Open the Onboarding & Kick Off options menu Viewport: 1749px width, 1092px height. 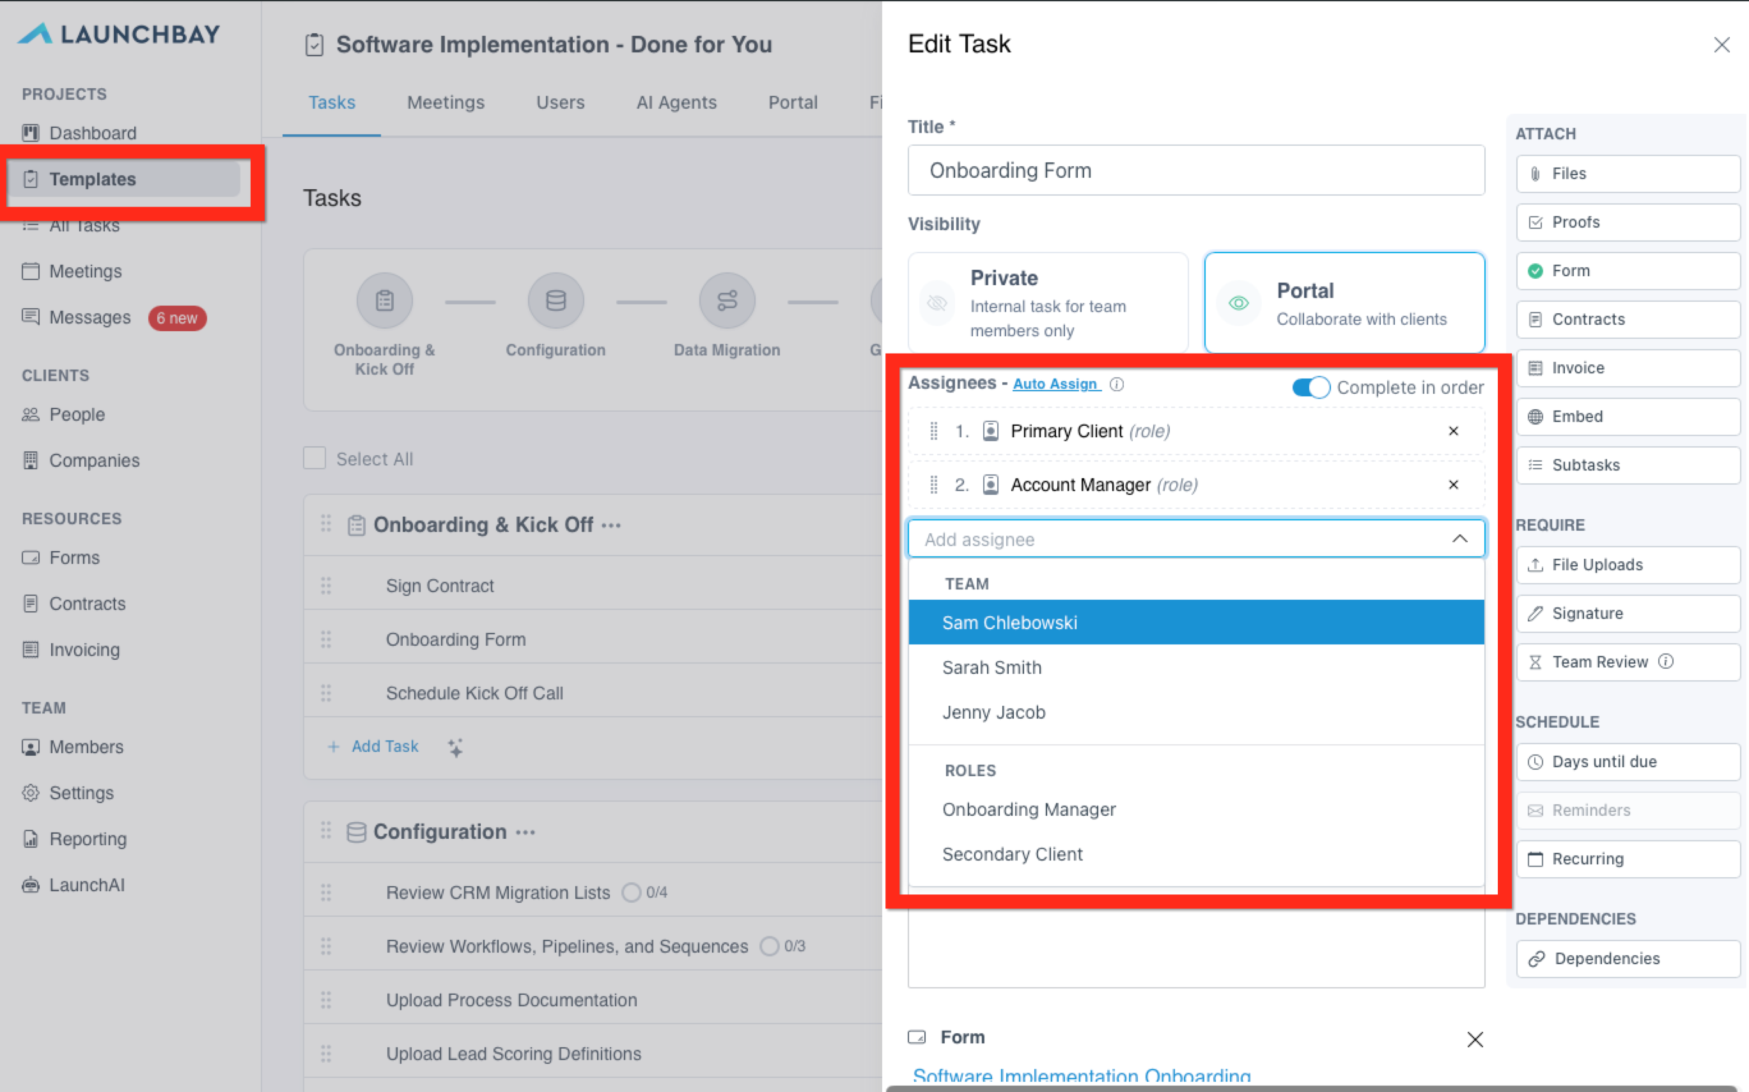pyautogui.click(x=611, y=525)
